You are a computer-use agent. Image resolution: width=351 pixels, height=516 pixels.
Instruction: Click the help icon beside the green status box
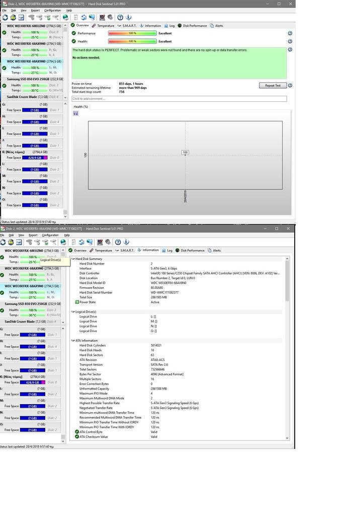pyautogui.click(x=290, y=50)
